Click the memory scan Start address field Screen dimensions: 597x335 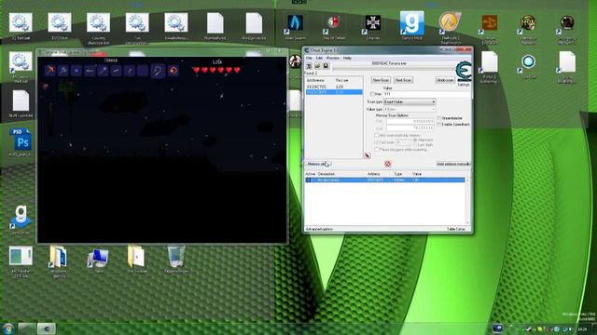(410, 121)
